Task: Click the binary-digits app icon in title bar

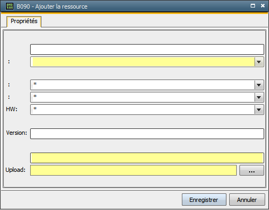Action: [10, 6]
